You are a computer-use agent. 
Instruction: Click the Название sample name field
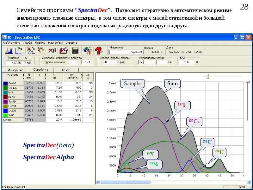click(x=126, y=52)
